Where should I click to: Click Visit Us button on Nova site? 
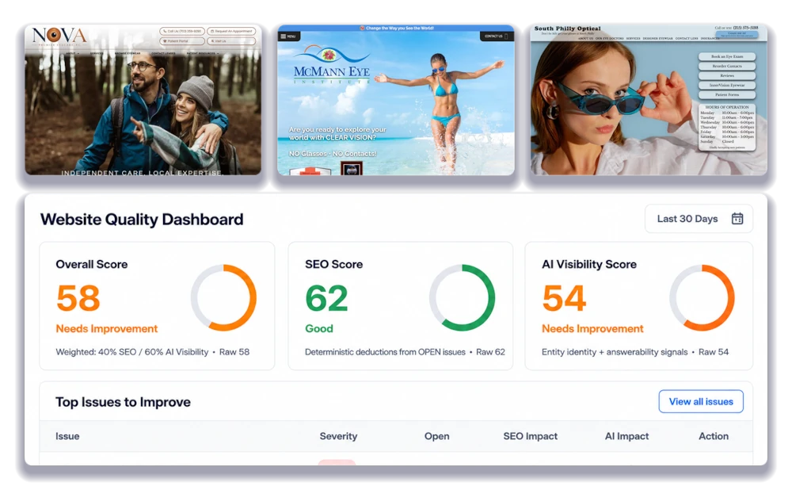point(231,41)
